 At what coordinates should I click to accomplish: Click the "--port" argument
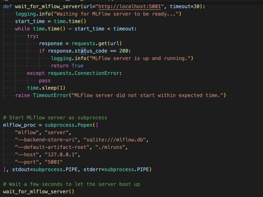tap(27, 162)
